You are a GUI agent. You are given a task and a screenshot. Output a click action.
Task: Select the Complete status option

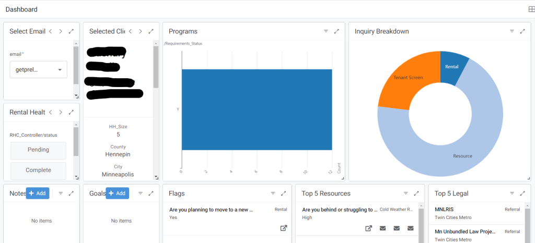39,171
